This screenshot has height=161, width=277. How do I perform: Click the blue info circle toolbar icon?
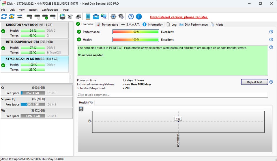[x=139, y=17]
